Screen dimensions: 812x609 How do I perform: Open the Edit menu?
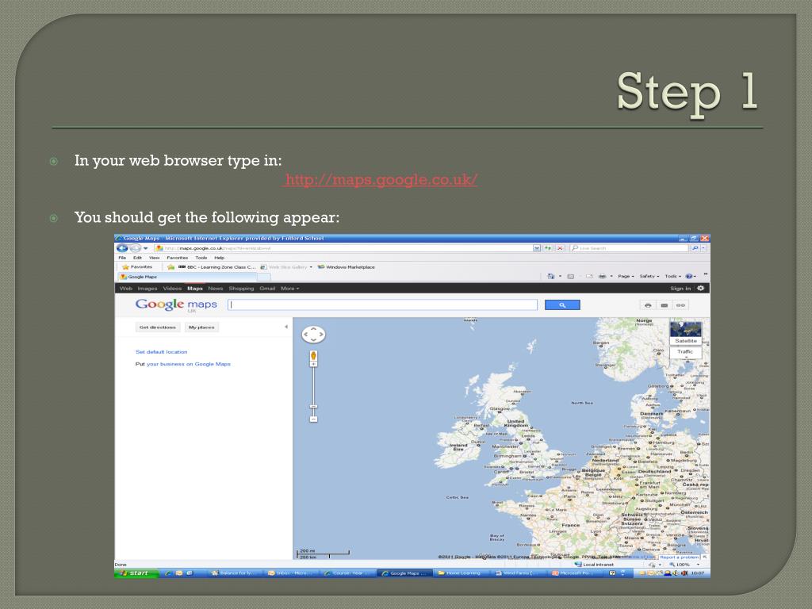pos(137,258)
